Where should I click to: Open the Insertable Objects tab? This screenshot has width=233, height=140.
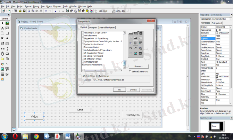[x=107, y=27]
